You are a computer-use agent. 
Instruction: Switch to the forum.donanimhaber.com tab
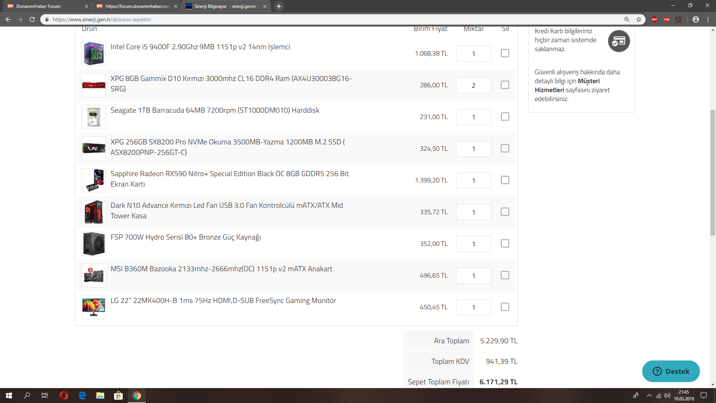pyautogui.click(x=136, y=6)
